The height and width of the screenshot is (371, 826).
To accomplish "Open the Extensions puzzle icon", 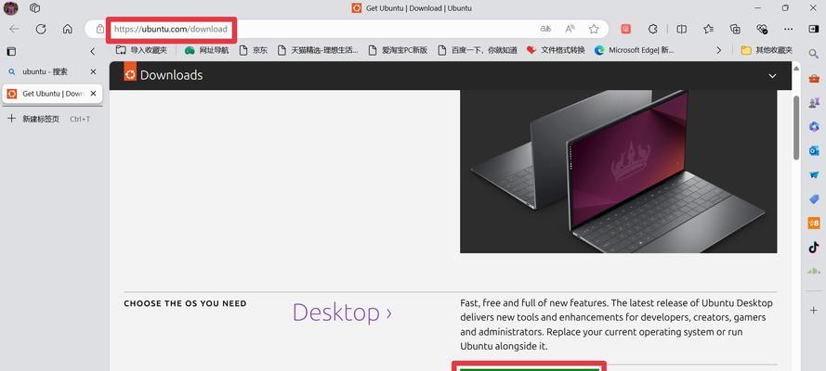I will (652, 29).
